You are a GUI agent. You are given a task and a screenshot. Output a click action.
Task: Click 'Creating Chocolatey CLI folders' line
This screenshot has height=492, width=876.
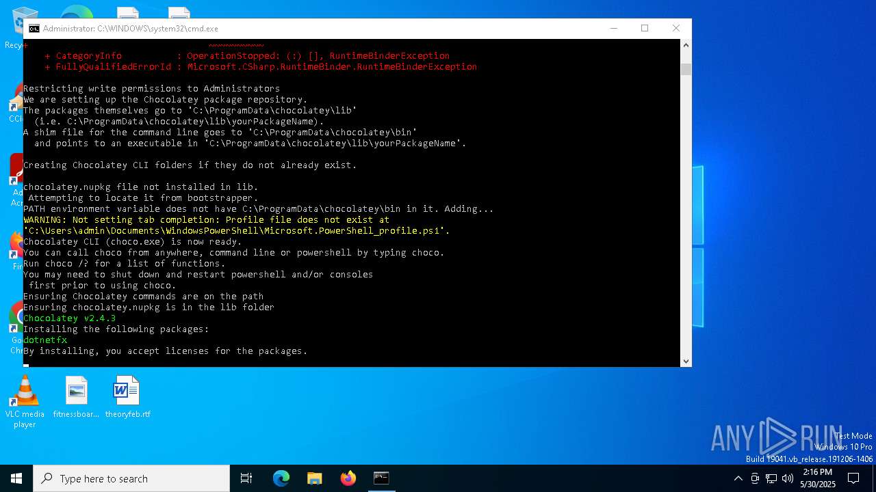[190, 165]
